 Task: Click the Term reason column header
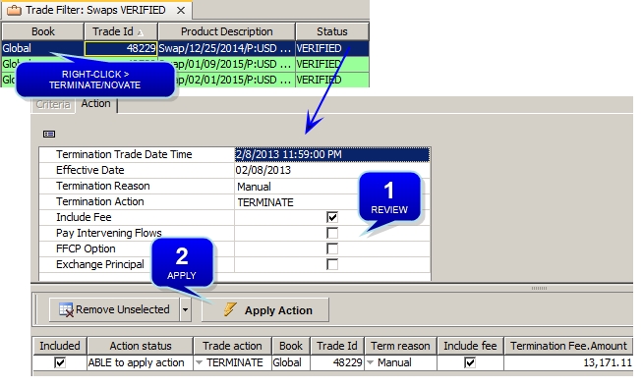coord(400,346)
